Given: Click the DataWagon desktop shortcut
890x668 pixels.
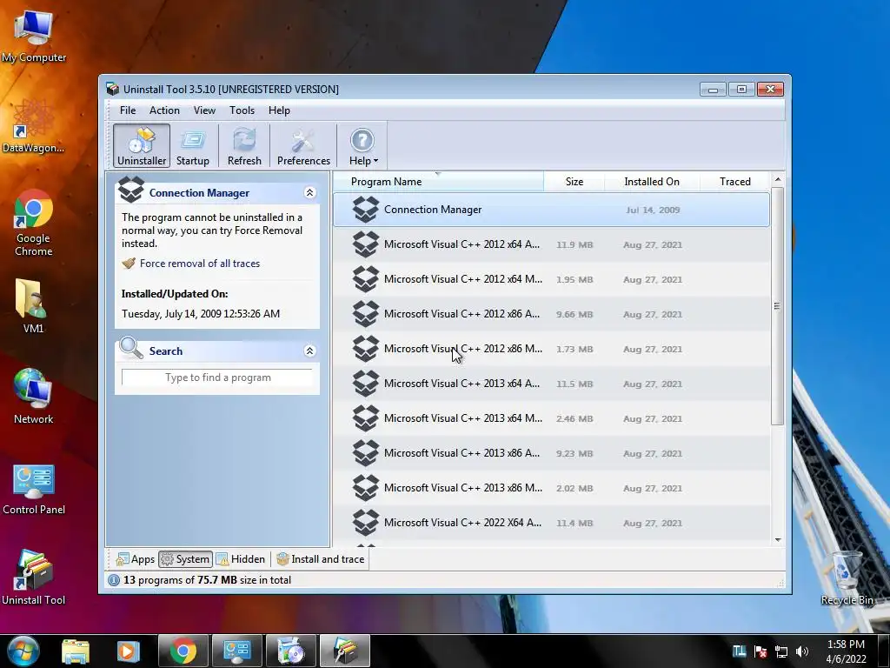Looking at the screenshot, I should click(x=34, y=126).
